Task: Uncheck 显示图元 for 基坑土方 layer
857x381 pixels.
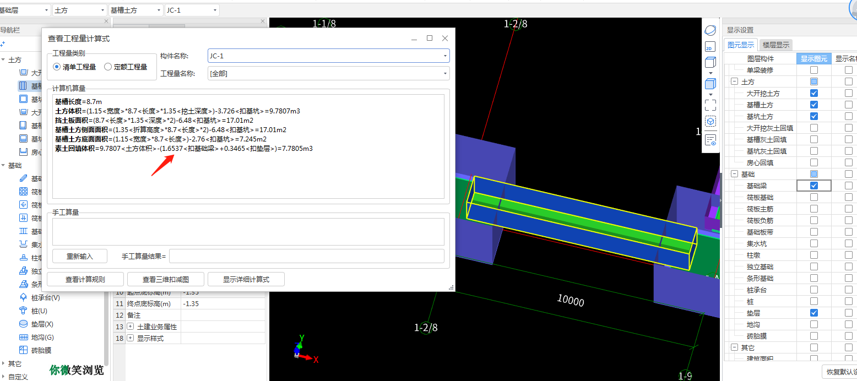Action: (813, 116)
